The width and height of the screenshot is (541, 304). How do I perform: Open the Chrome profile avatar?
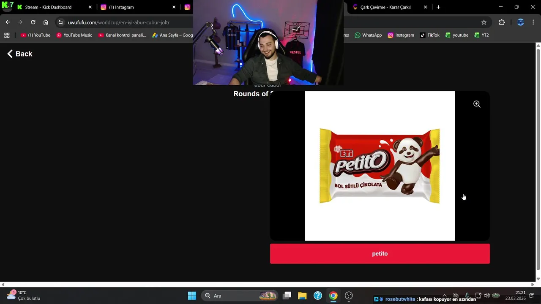coord(520,22)
